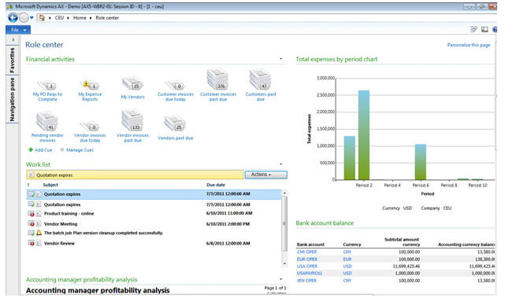Click the Forward navigation arrow
This screenshot has width=505, height=298.
tap(24, 17)
